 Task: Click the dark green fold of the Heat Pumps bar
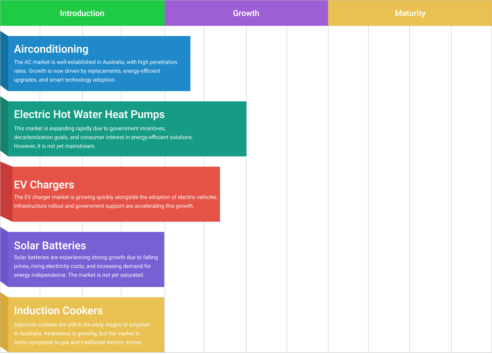4,127
